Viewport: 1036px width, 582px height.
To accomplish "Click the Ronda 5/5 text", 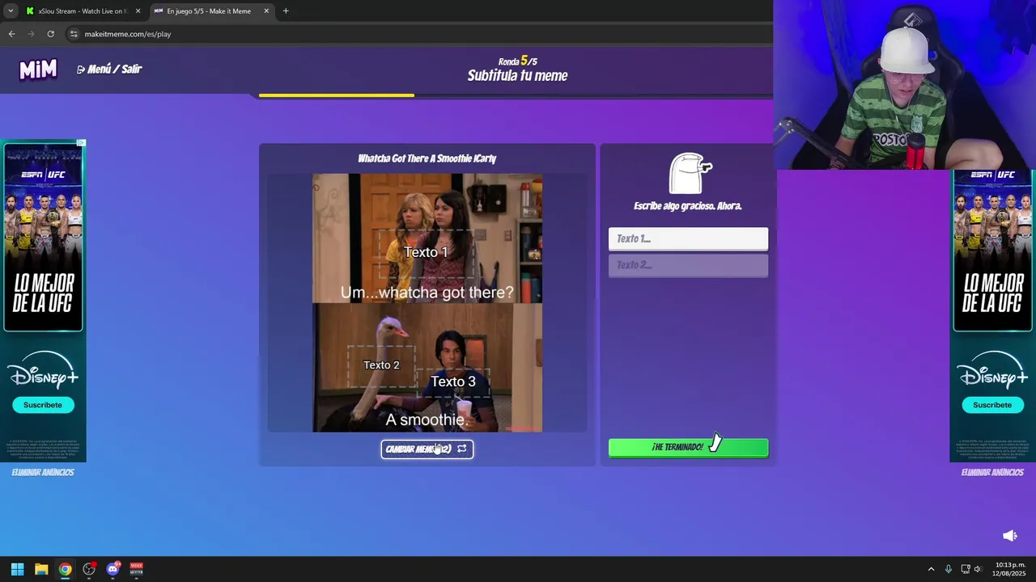I will coord(517,61).
